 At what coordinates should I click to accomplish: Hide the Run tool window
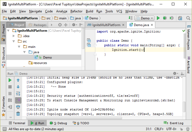click(x=182, y=73)
